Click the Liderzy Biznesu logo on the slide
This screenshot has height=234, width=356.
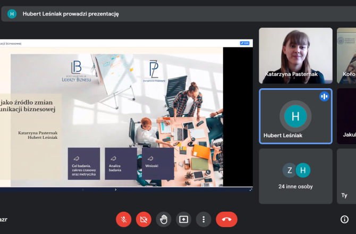pyautogui.click(x=77, y=72)
